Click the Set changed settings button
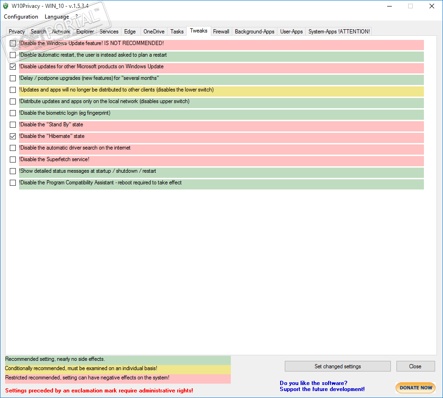Image resolution: width=443 pixels, height=398 pixels. point(338,366)
